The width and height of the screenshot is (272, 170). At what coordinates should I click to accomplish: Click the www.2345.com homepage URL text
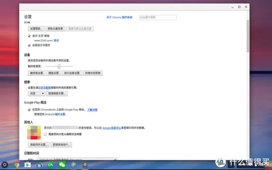44,41
